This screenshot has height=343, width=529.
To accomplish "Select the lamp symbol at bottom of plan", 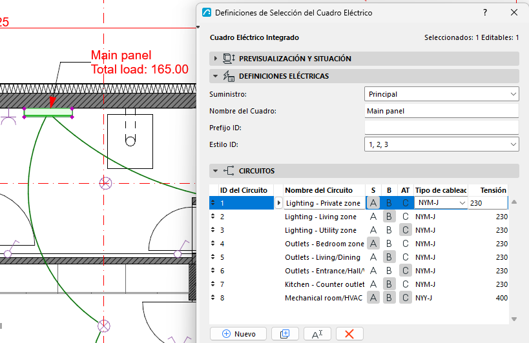I will coord(104,326).
